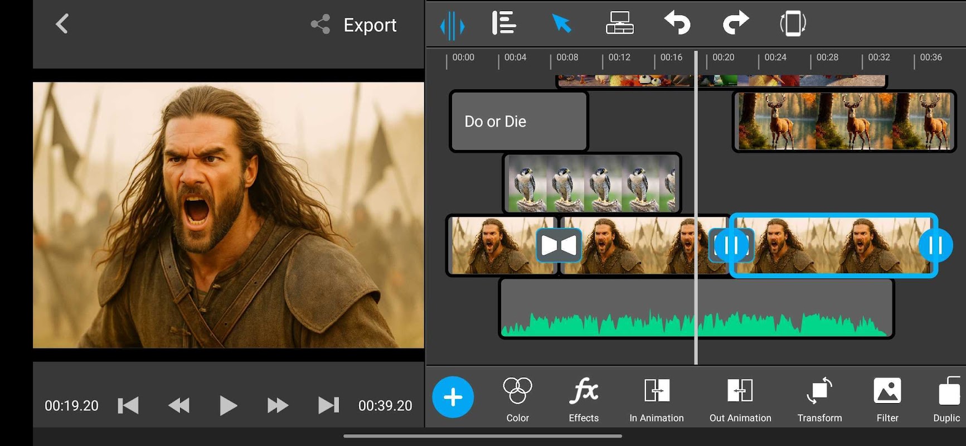This screenshot has height=446, width=966.
Task: Activate the split clip tool
Action: click(x=452, y=25)
